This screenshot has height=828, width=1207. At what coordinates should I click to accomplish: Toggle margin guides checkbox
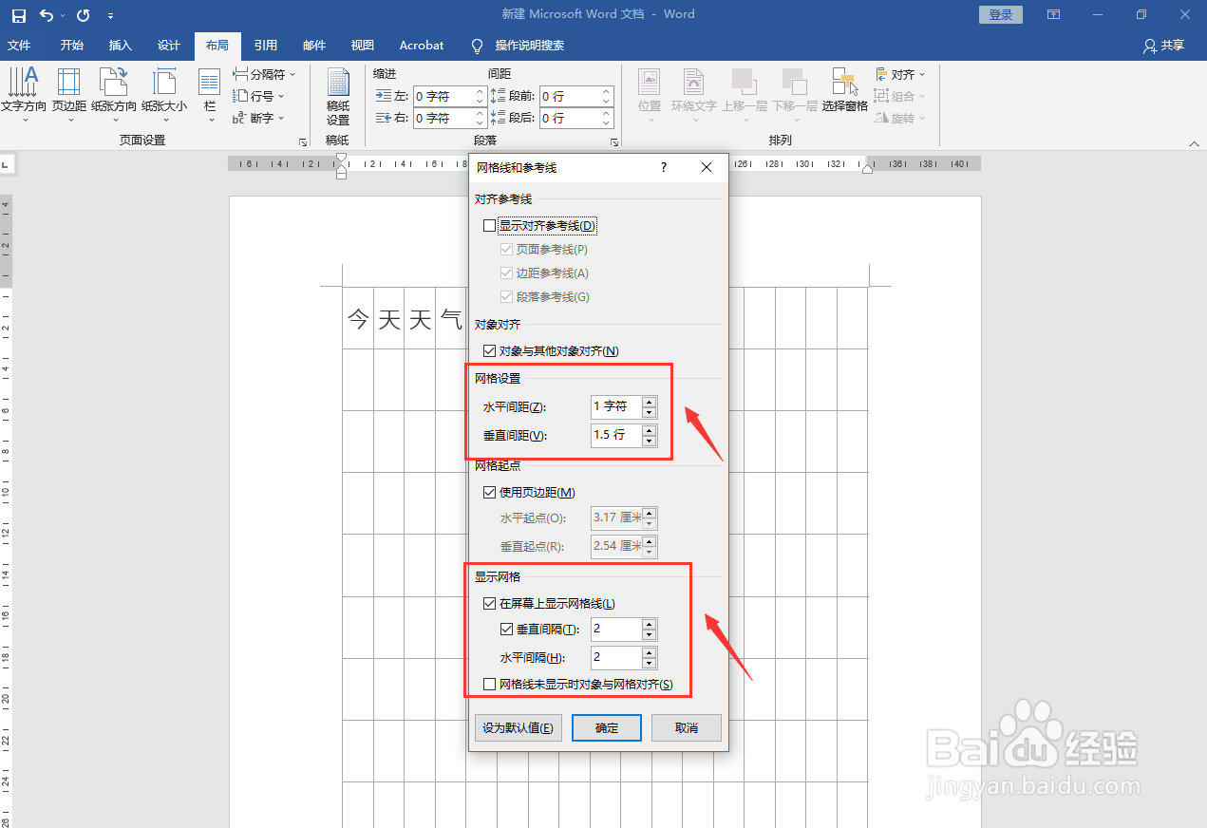507,273
